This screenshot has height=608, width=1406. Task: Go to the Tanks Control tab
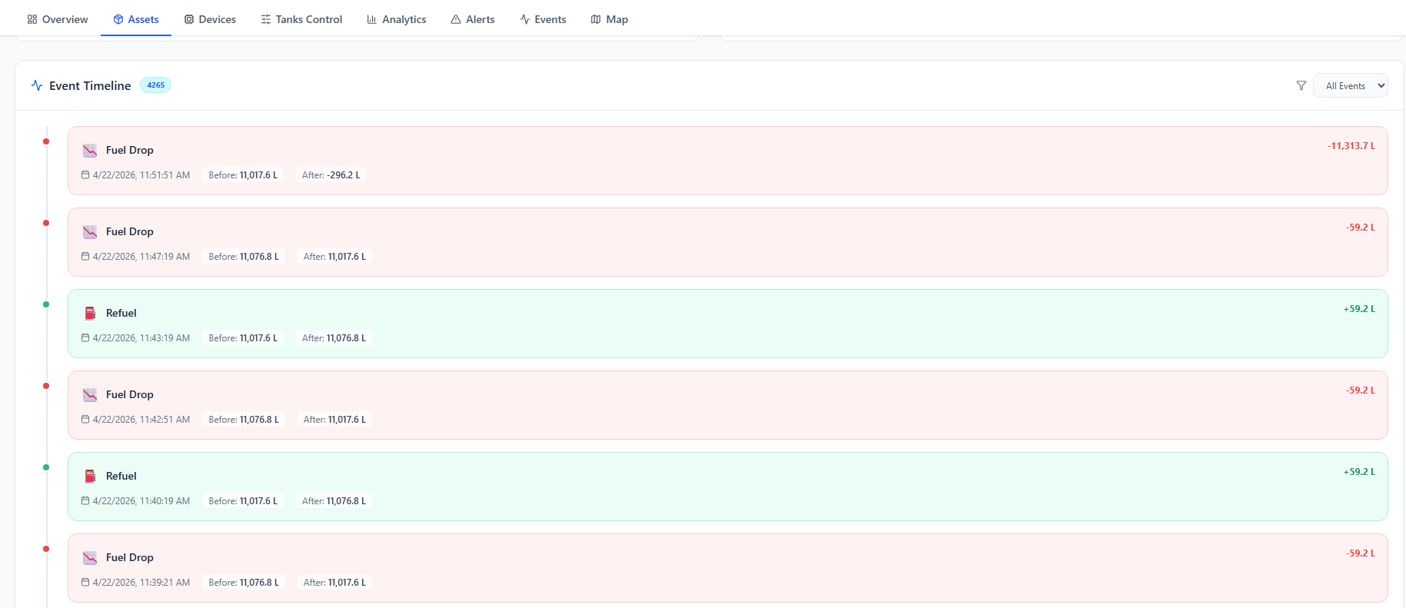coord(301,19)
